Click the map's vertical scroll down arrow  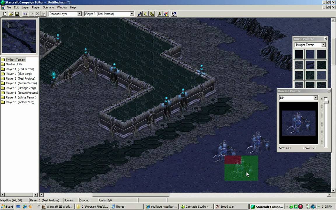coord(333,190)
